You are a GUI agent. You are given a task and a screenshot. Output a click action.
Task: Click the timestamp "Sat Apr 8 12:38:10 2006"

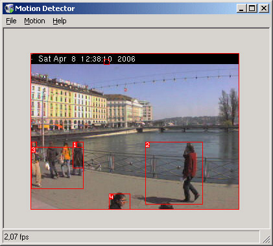click(87, 59)
